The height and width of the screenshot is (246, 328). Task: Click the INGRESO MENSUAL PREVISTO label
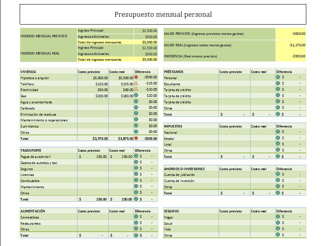(44, 36)
